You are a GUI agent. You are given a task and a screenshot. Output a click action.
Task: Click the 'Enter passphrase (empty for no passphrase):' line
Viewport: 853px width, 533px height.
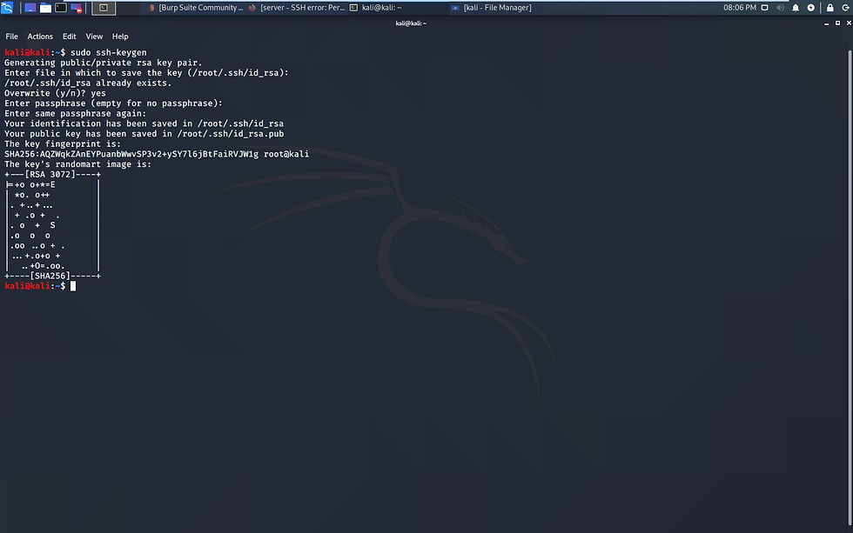point(113,103)
